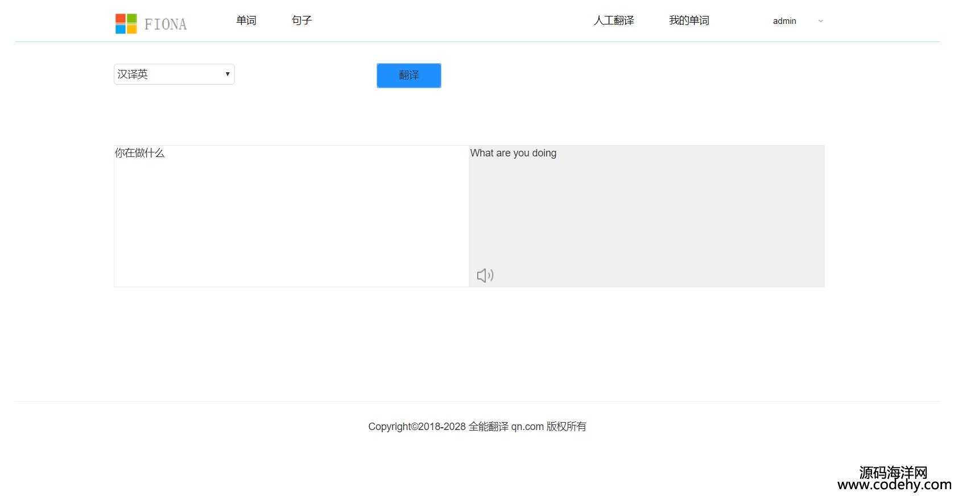Play audio with the speaker icon
The image size is (954, 496).
485,275
